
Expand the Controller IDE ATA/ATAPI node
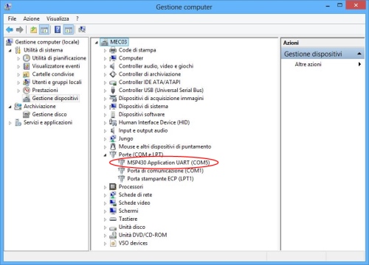click(105, 82)
